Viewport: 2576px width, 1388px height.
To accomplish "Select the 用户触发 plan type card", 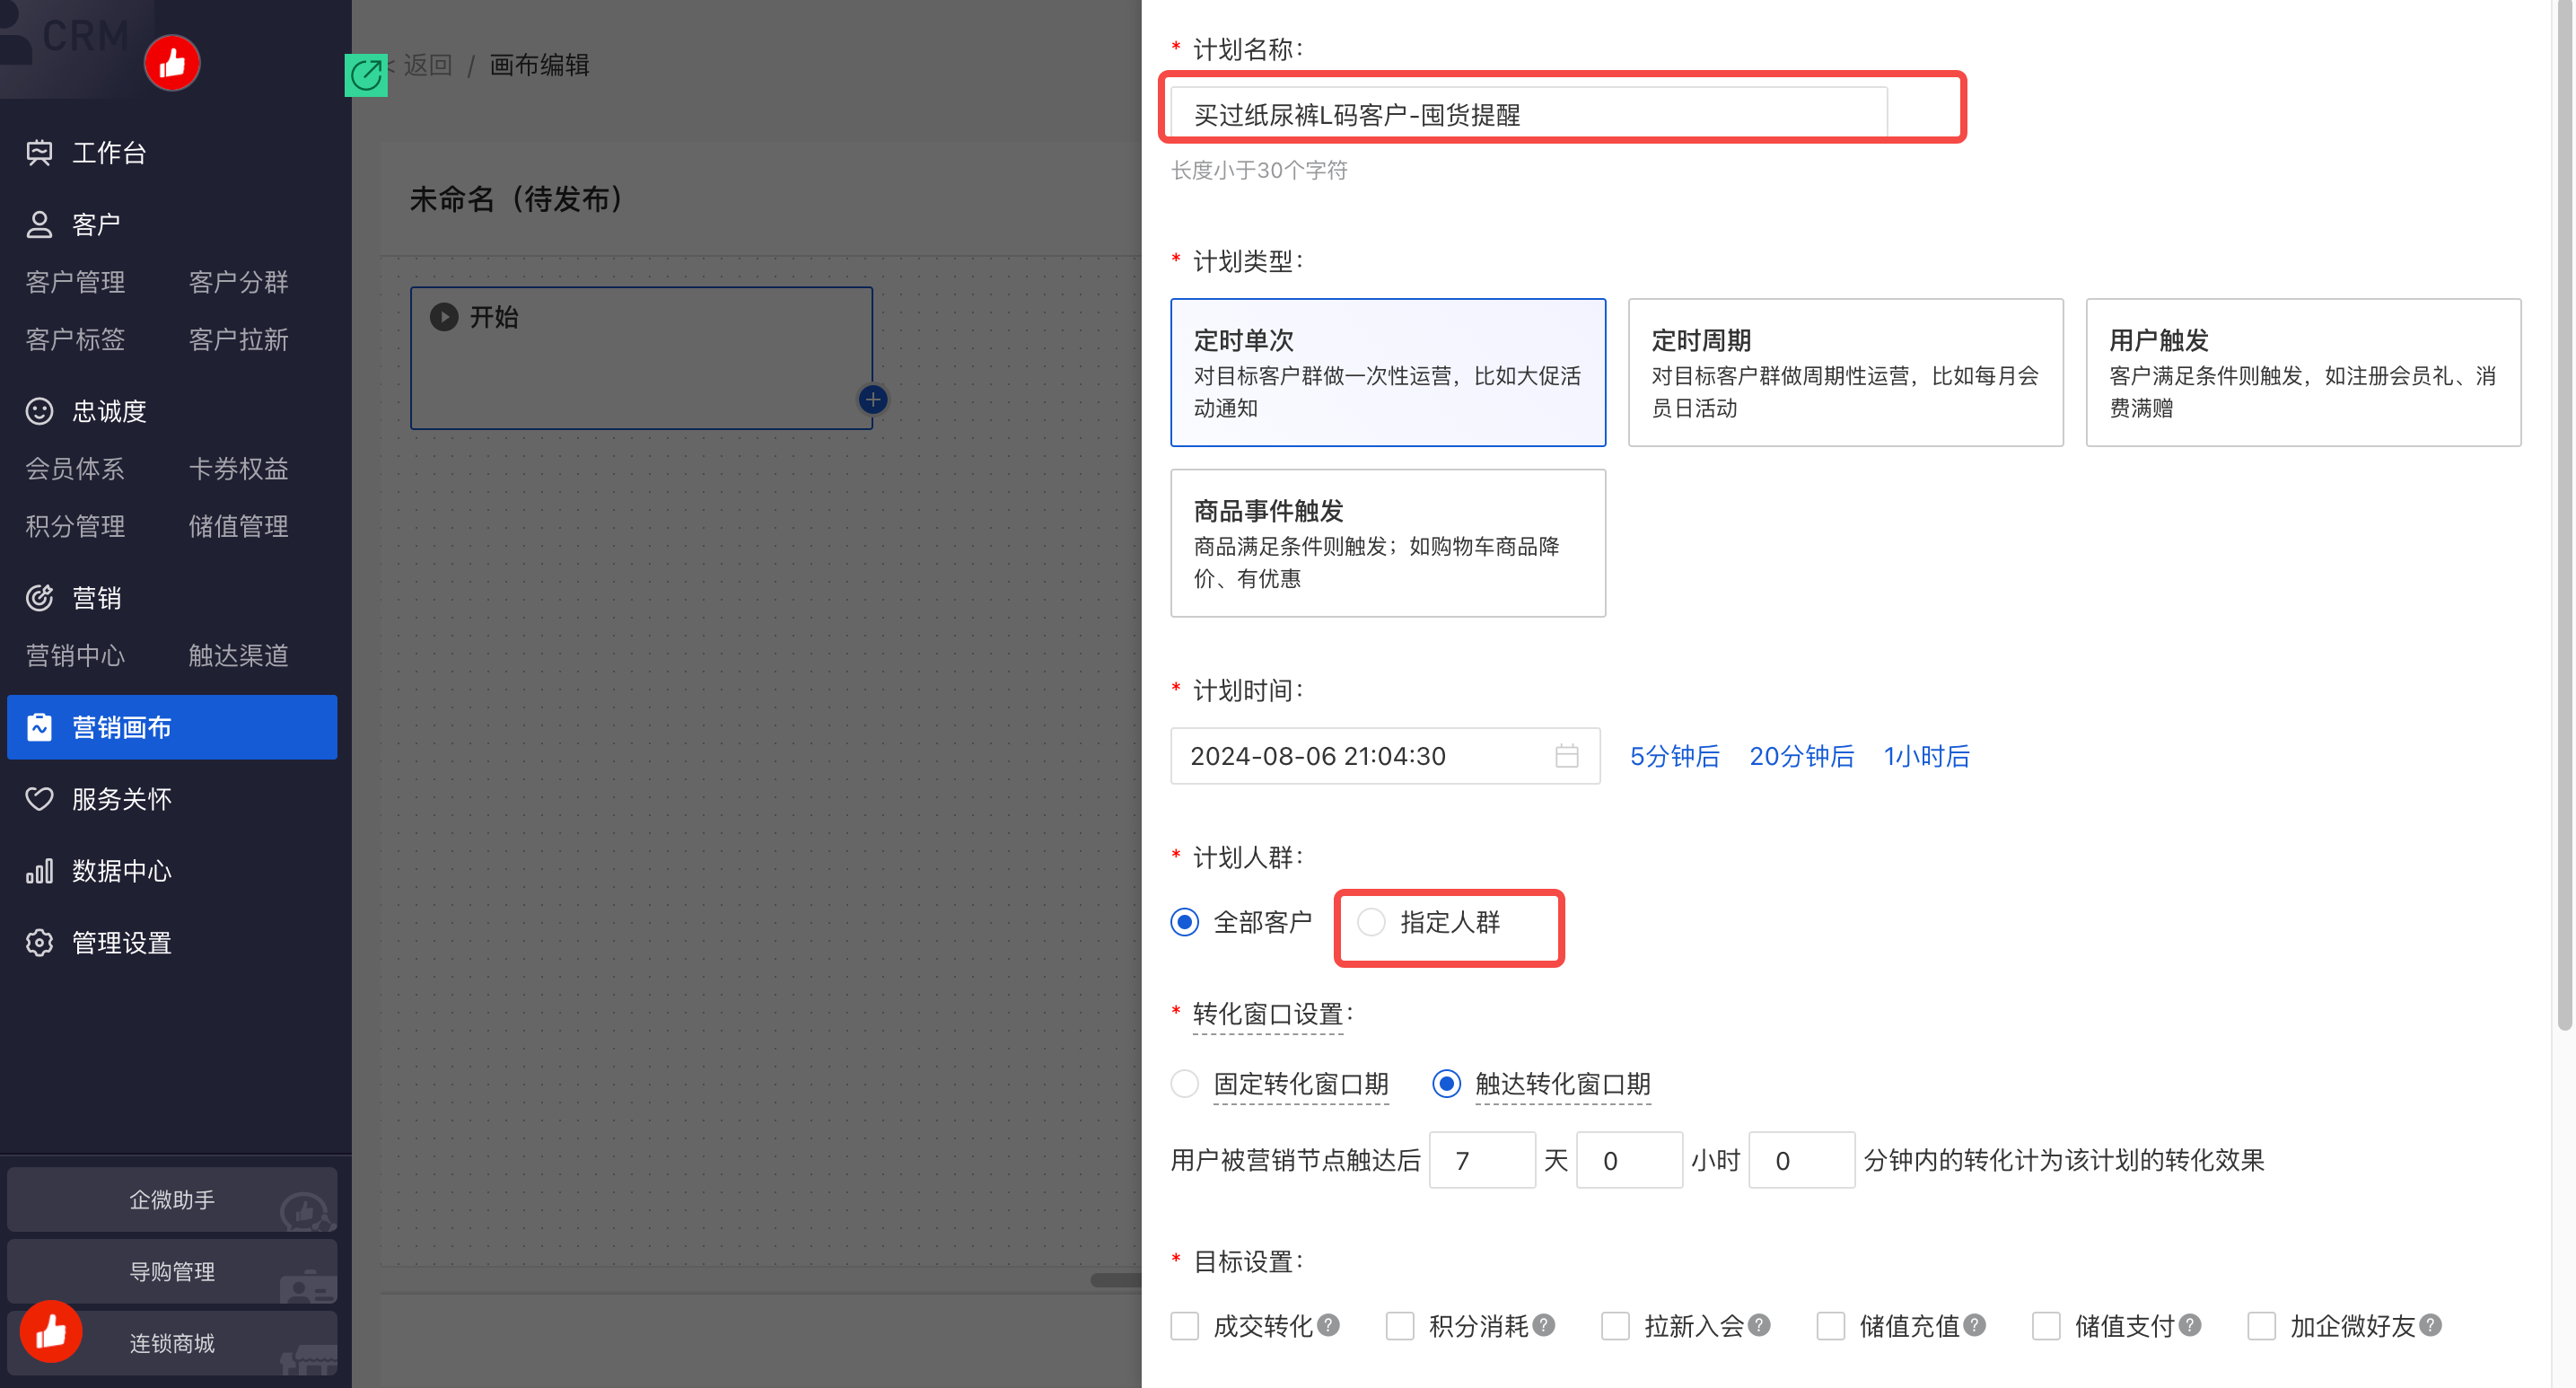I will pyautogui.click(x=2303, y=372).
